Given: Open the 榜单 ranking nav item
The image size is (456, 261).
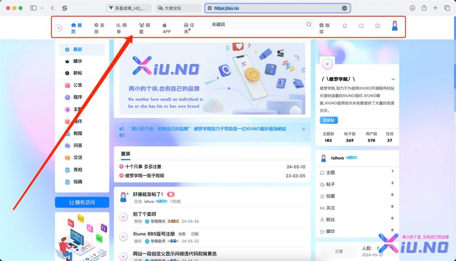Looking at the screenshot, I should click(122, 28).
